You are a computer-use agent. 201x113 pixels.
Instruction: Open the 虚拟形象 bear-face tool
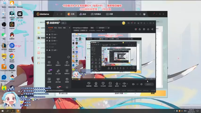pyautogui.click(x=58, y=80)
